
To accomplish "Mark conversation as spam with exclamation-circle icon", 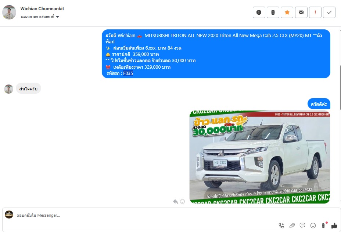I will coord(259,12).
